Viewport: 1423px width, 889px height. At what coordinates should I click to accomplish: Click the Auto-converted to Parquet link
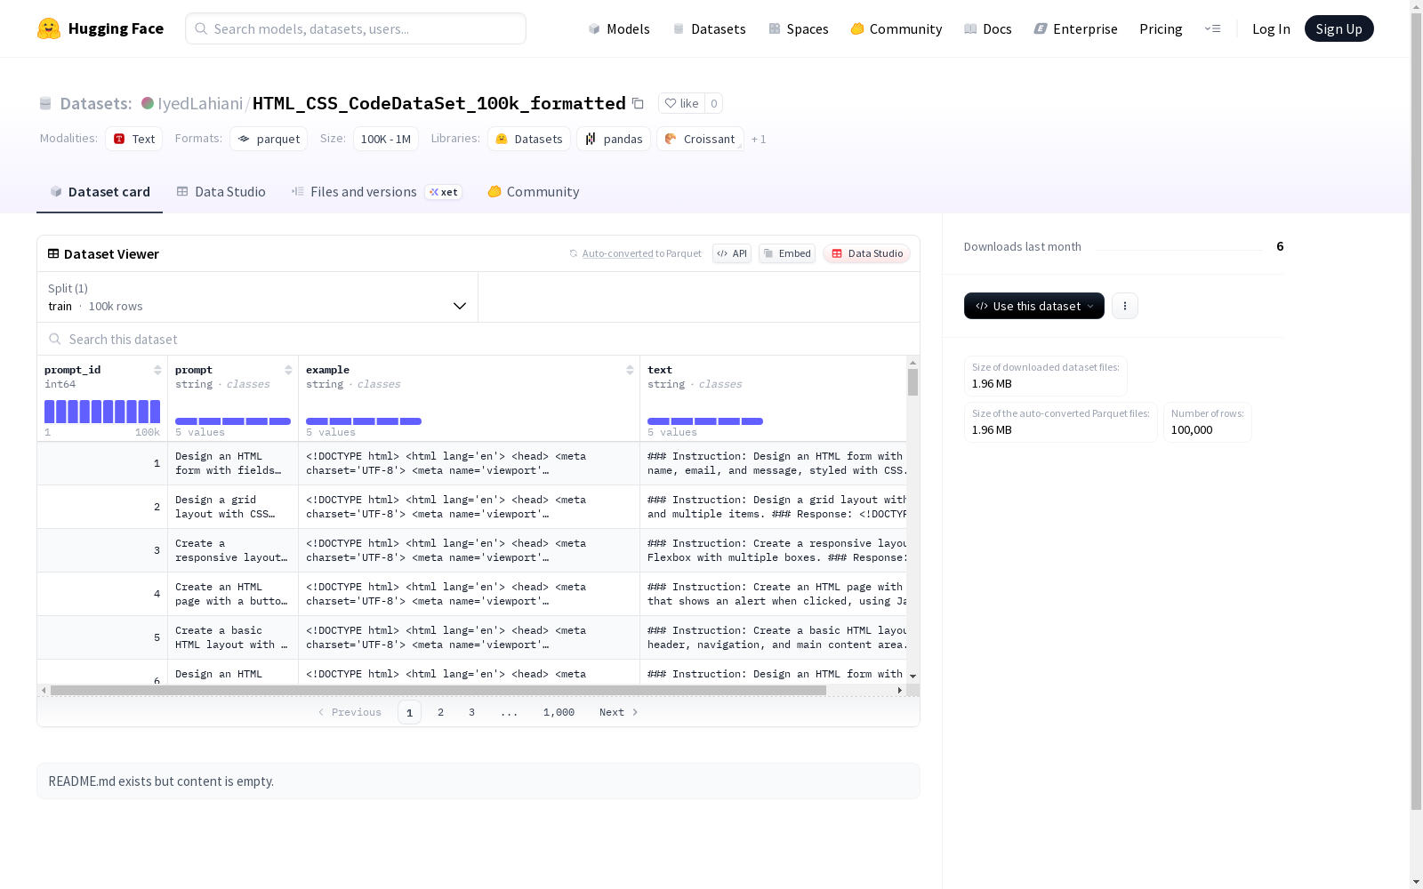point(641,253)
